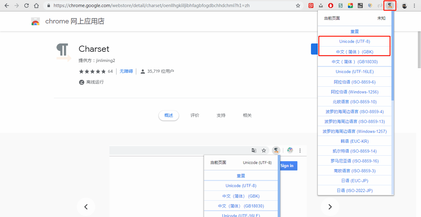Image resolution: width=421 pixels, height=217 pixels.
Task: Launch the Selenium Se extension
Action: (x=360, y=6)
